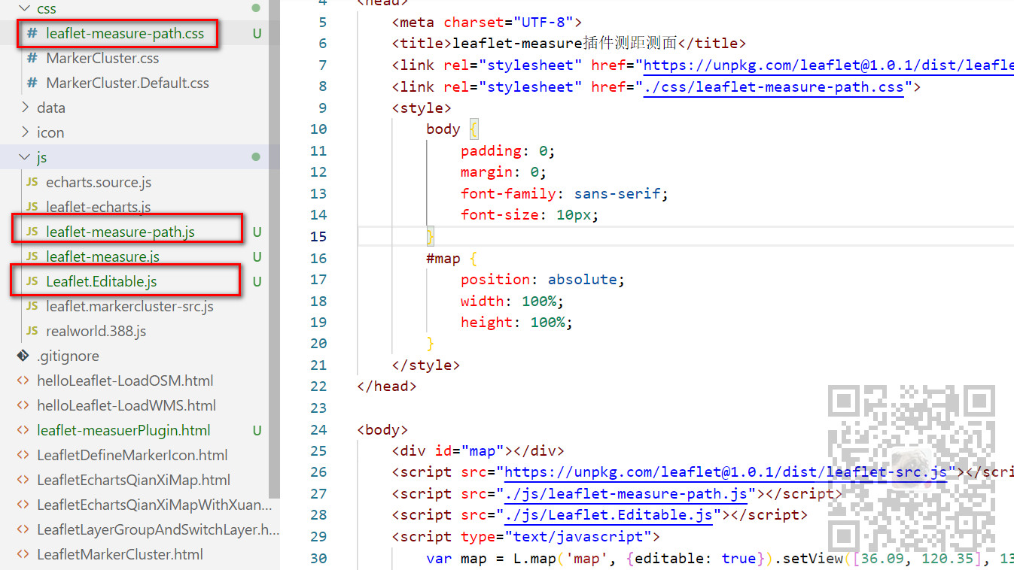This screenshot has height=570, width=1014.
Task: Click untracked U badge on Leaflet.Editable.js
Action: click(257, 282)
